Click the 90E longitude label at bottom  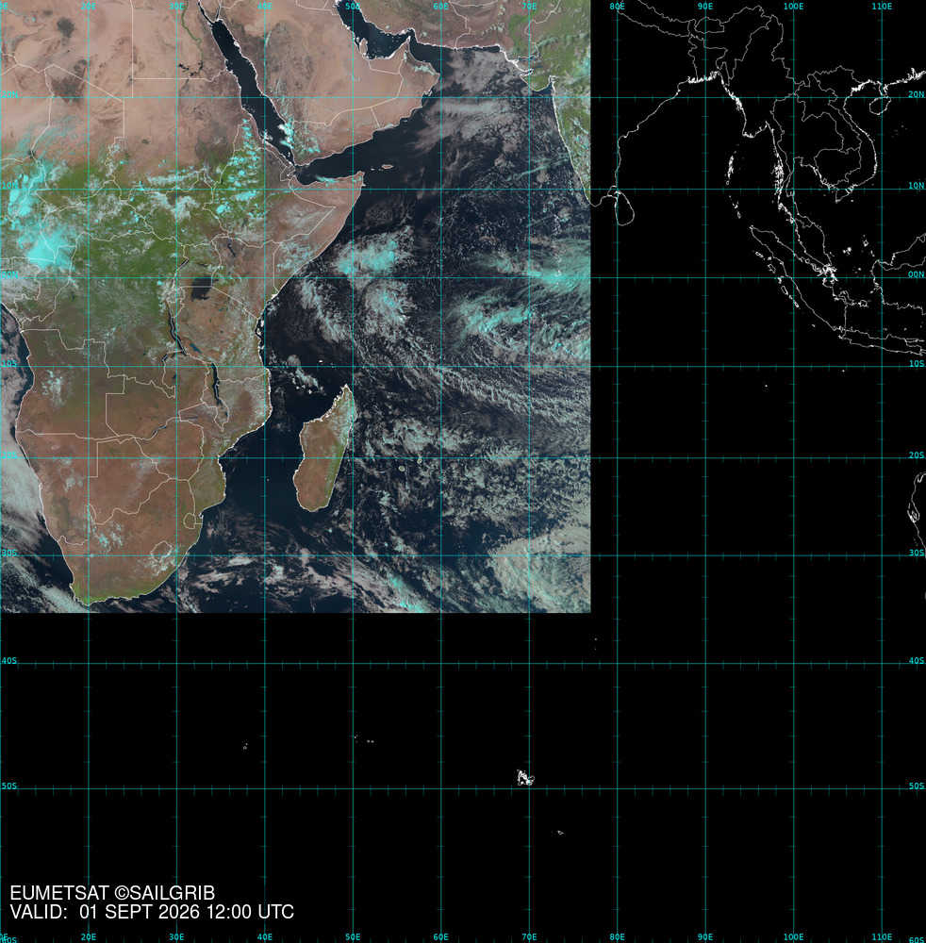[705, 937]
